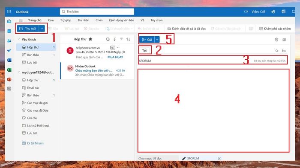Open the app launcher grid icon
This screenshot has height=168, width=300.
[x=9, y=12]
